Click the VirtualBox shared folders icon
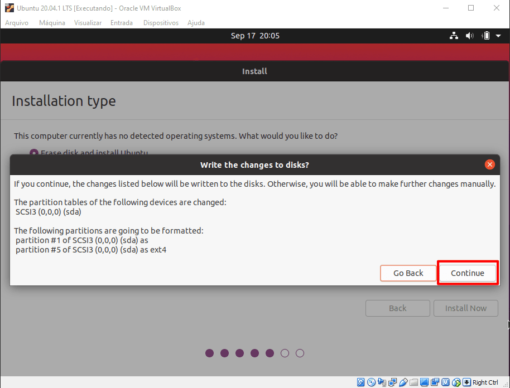The height and width of the screenshot is (388, 510). click(x=413, y=382)
